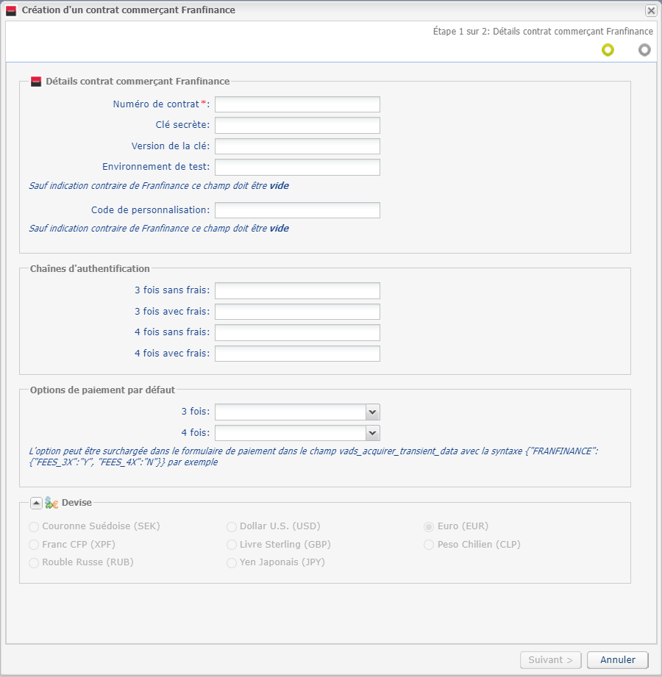Click the grey step 2 circle indicator
662x677 pixels.
coord(644,50)
